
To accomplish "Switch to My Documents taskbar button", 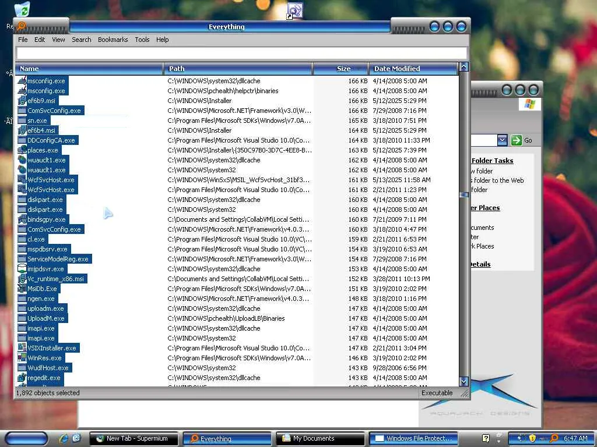I will (320, 438).
